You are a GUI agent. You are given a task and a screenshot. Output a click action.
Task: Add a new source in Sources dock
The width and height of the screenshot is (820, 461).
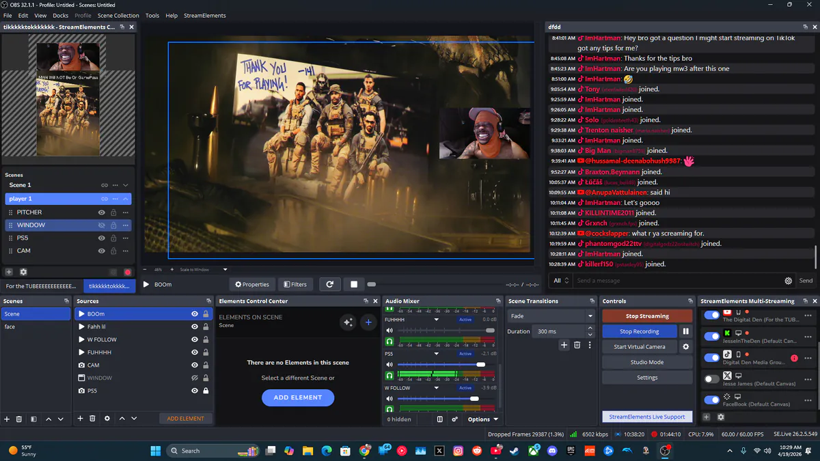[x=80, y=419]
